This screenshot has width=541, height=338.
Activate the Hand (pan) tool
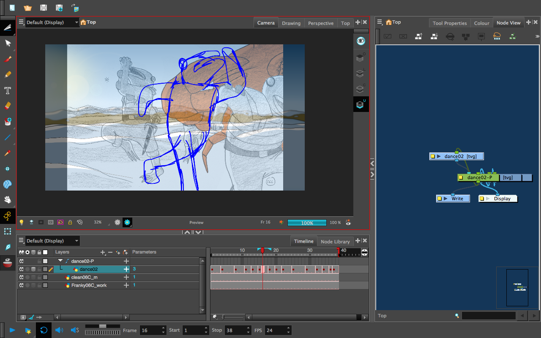[x=8, y=199]
